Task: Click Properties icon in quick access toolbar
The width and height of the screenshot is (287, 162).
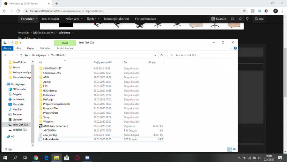Action: click(x=12, y=42)
